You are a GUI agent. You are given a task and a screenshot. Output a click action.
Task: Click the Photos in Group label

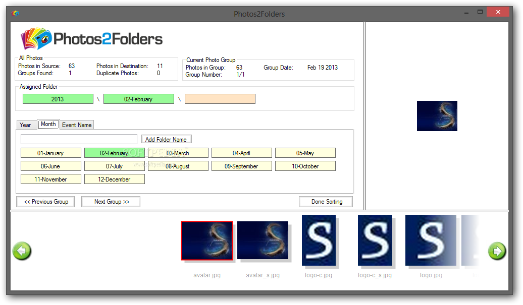point(205,68)
